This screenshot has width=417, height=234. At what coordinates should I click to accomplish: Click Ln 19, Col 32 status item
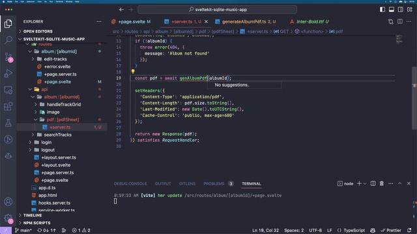click(265, 230)
